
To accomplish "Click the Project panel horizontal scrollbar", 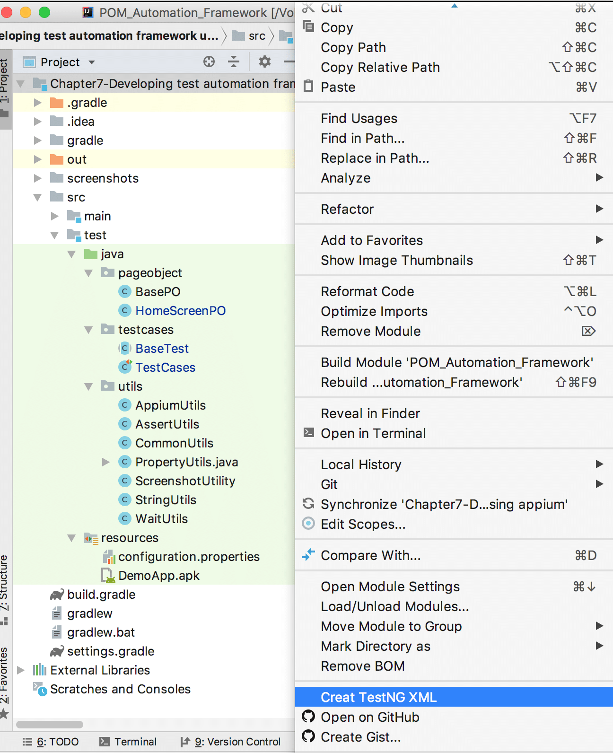I will tap(50, 724).
